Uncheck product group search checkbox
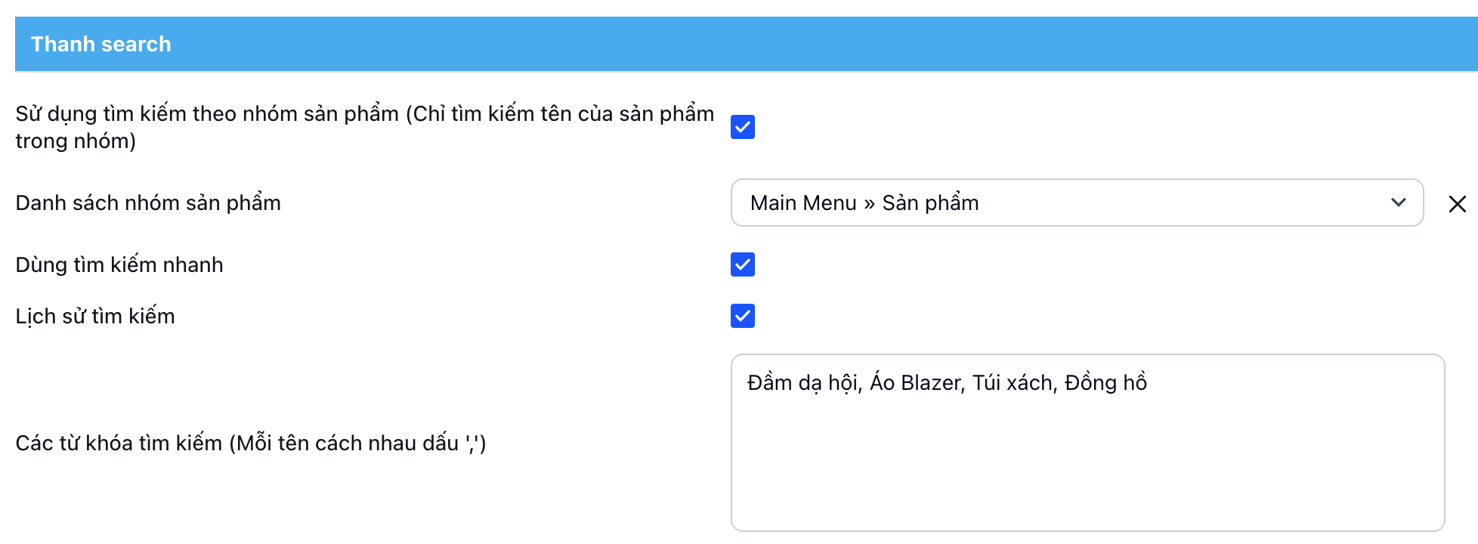The height and width of the screenshot is (544, 1478). 742,127
